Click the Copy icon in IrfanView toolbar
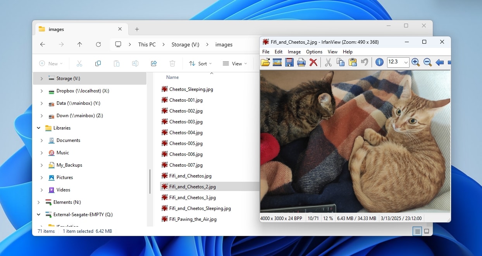This screenshot has height=256, width=482. click(341, 62)
